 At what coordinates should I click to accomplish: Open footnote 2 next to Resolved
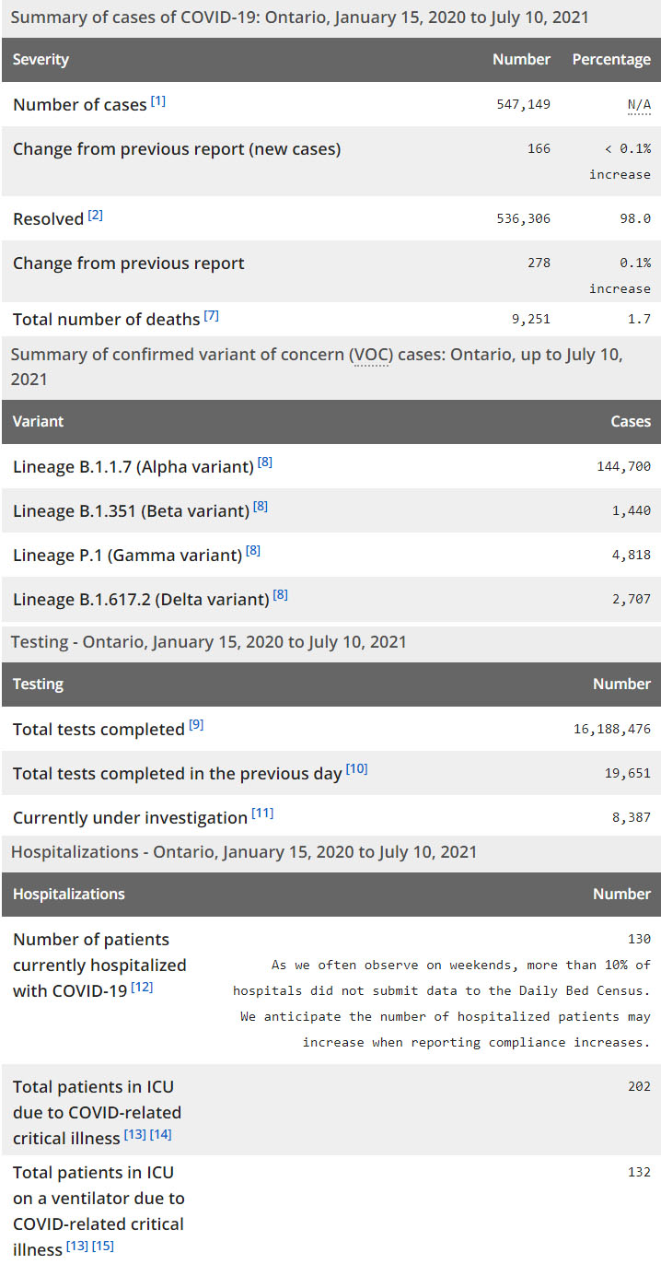96,216
